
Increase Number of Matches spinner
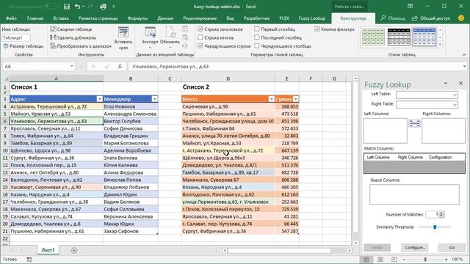pos(441,213)
